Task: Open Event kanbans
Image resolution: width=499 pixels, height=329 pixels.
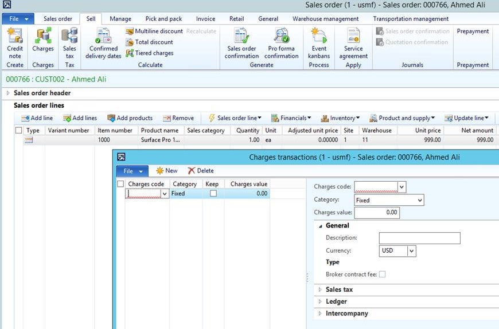Action: pos(319,43)
